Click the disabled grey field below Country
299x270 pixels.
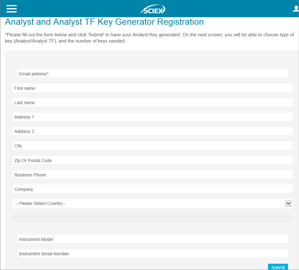tap(152, 218)
